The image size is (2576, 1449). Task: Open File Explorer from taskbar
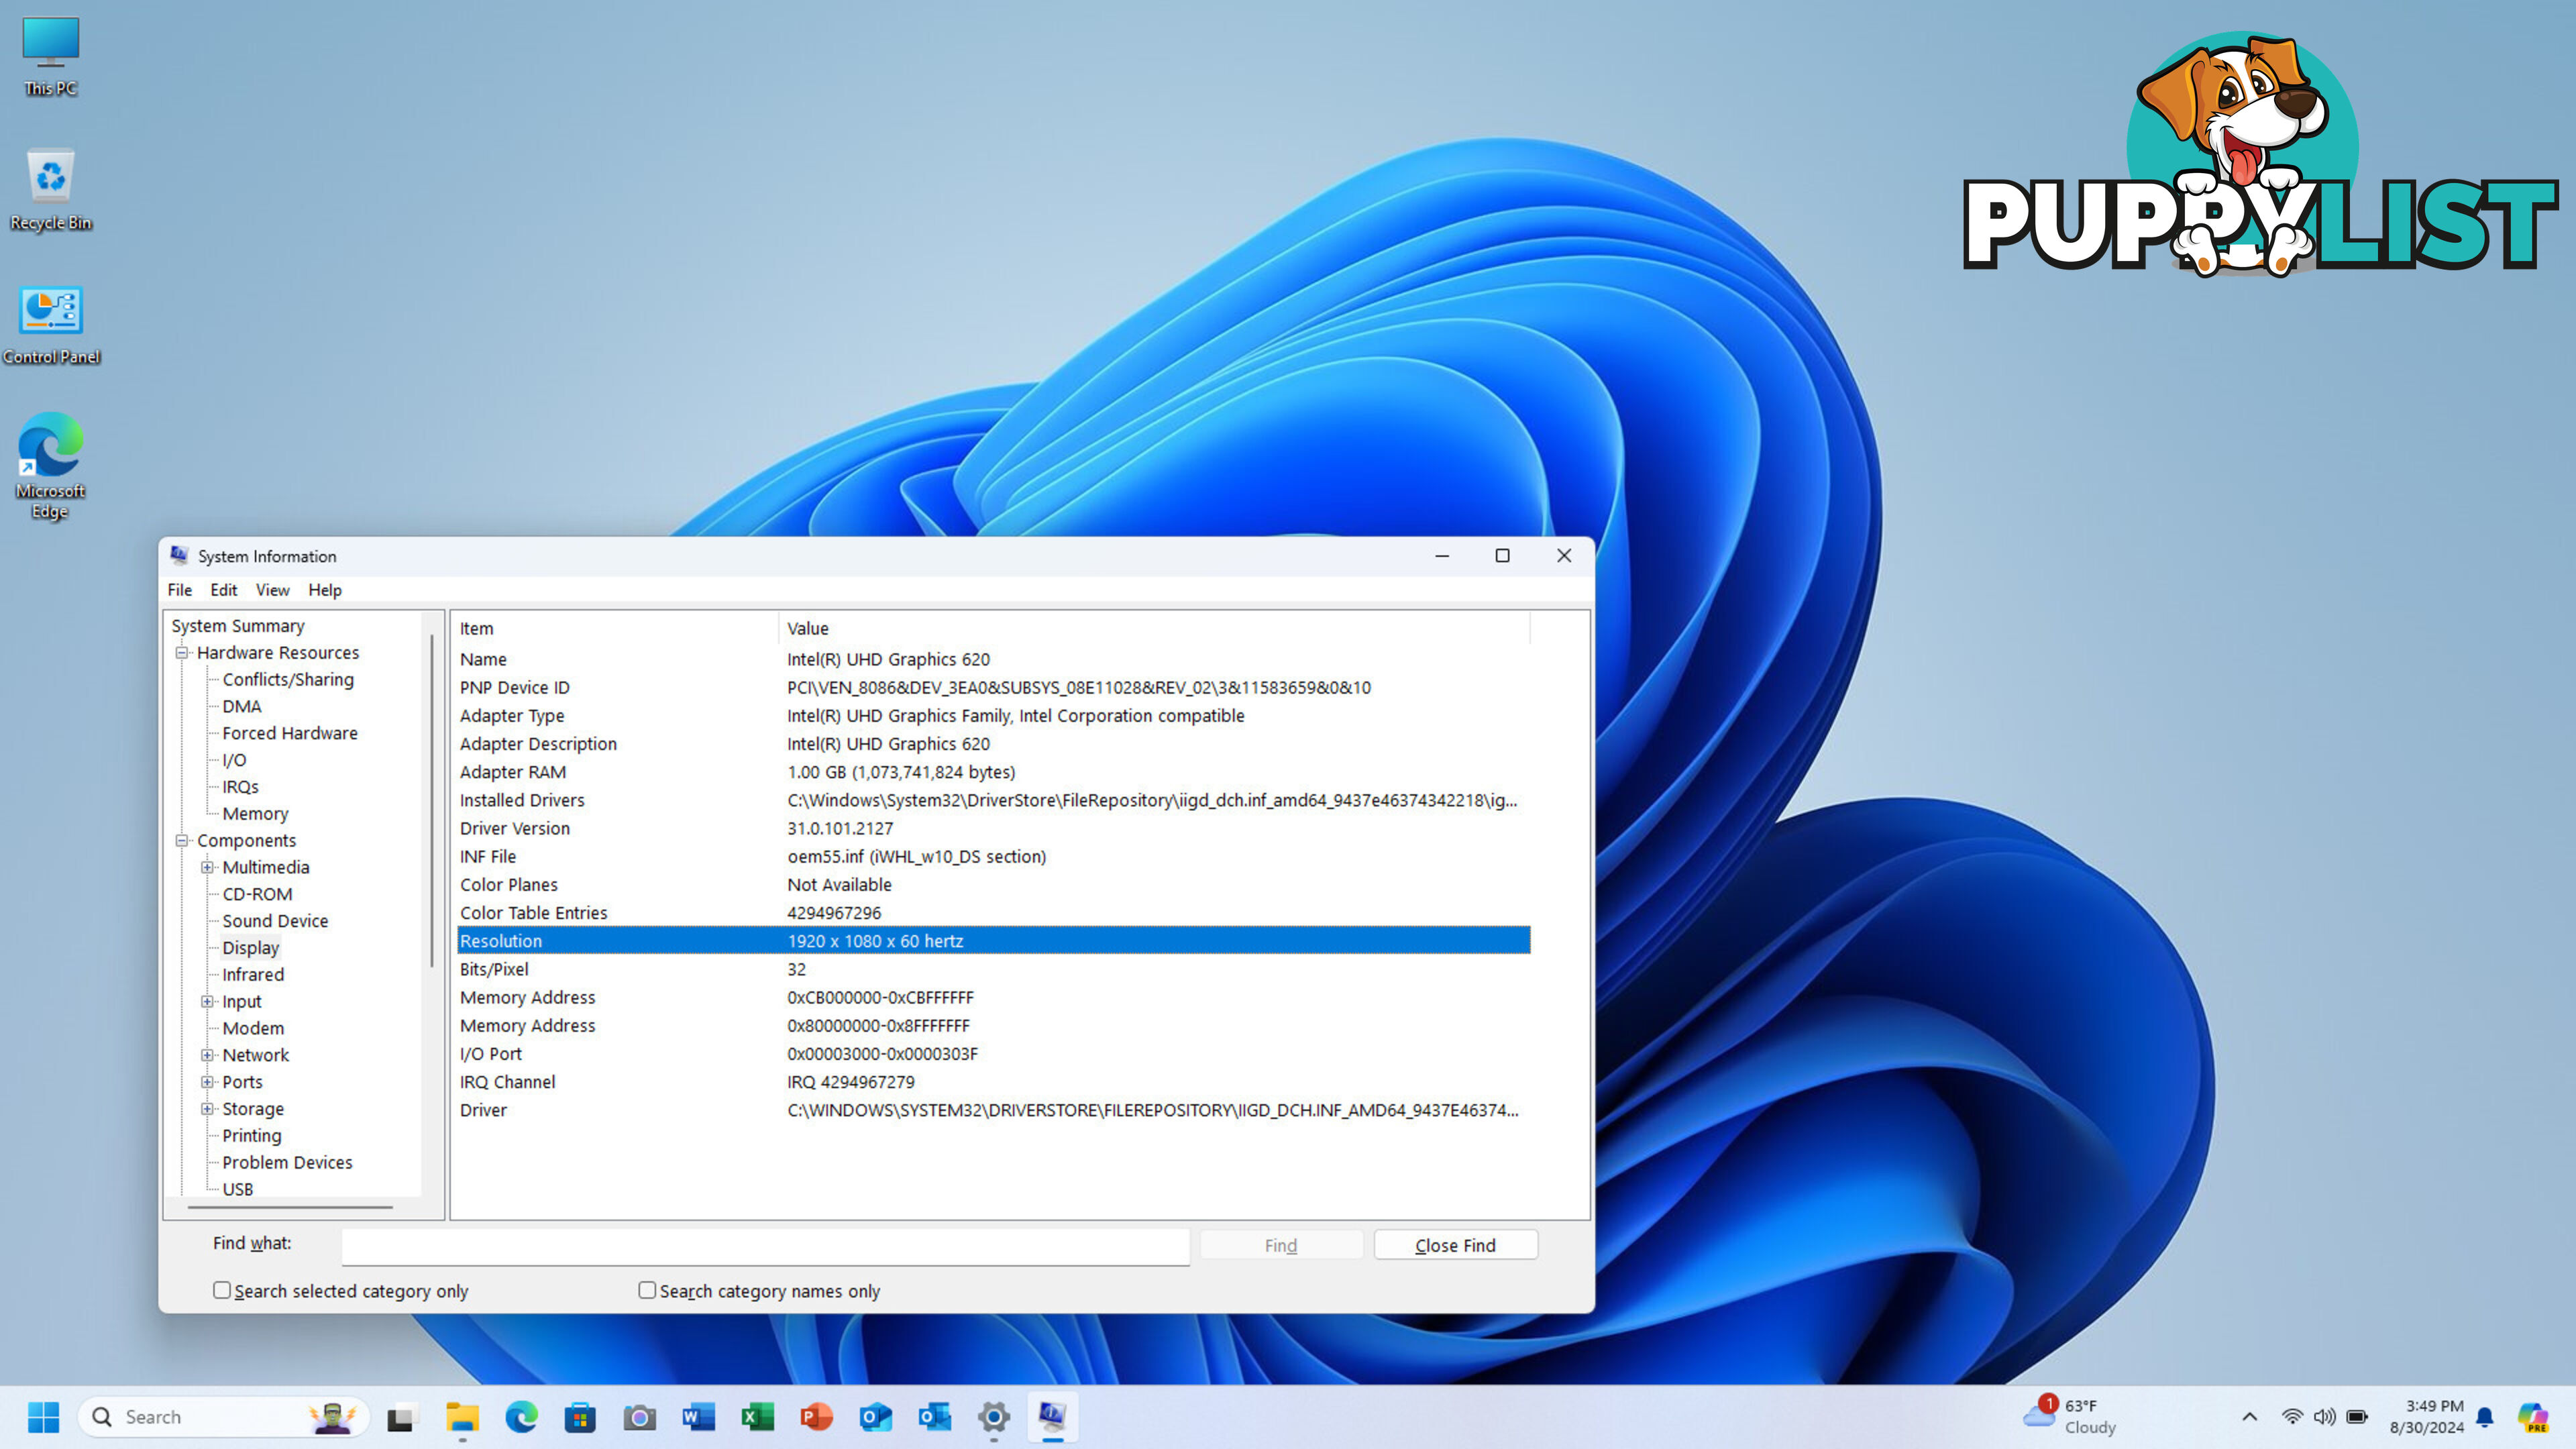(x=462, y=1416)
